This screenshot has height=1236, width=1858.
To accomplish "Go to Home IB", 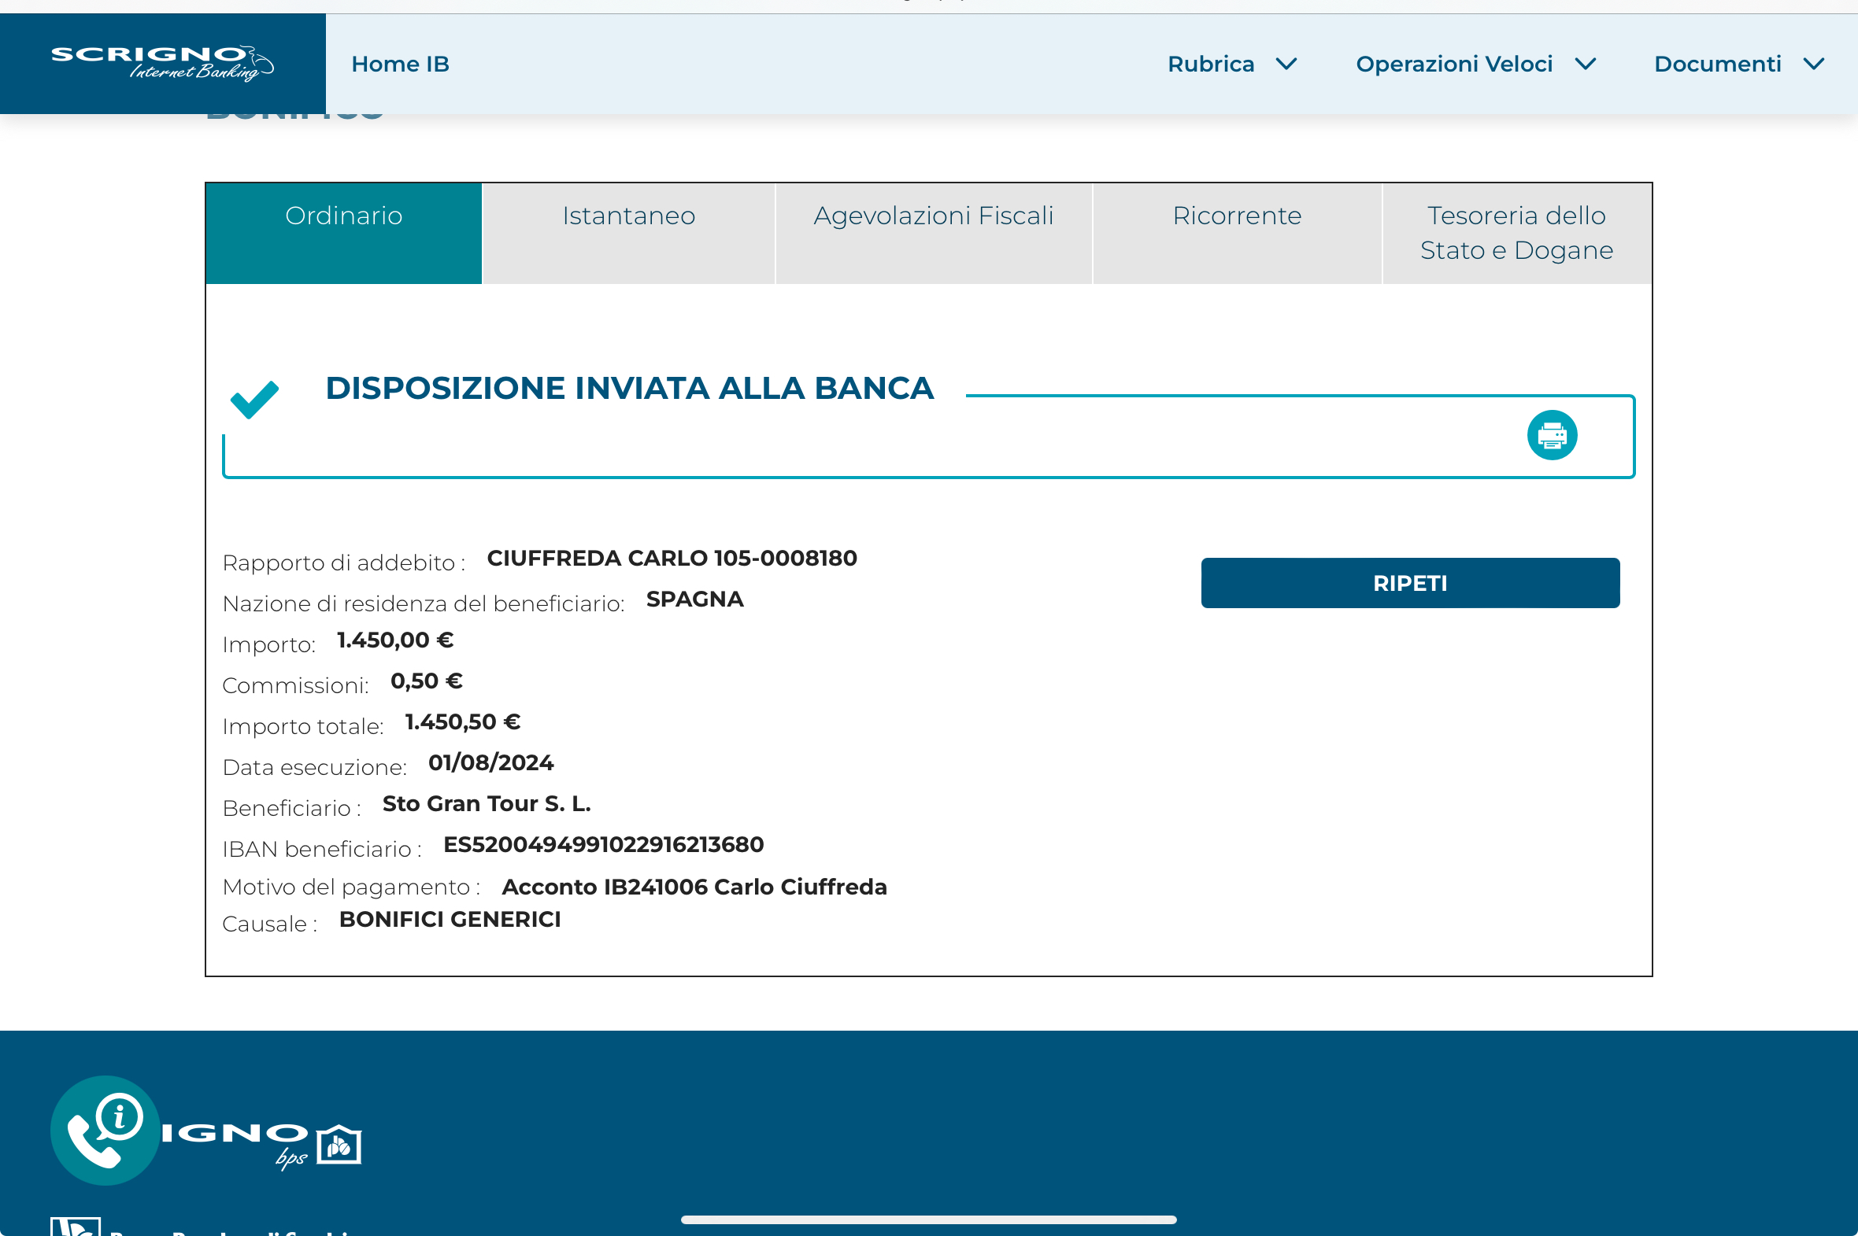I will coord(400,64).
